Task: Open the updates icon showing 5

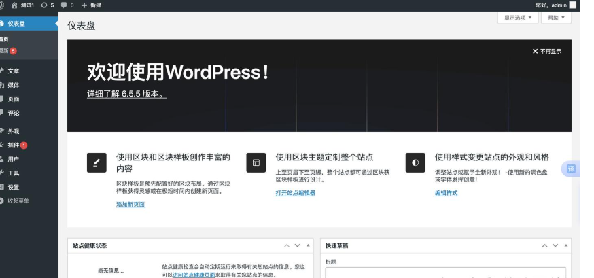Action: 44,5
